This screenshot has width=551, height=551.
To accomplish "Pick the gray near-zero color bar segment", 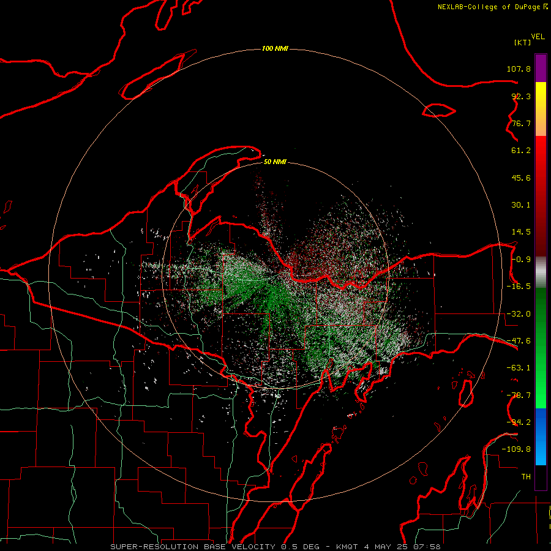I will click(541, 272).
